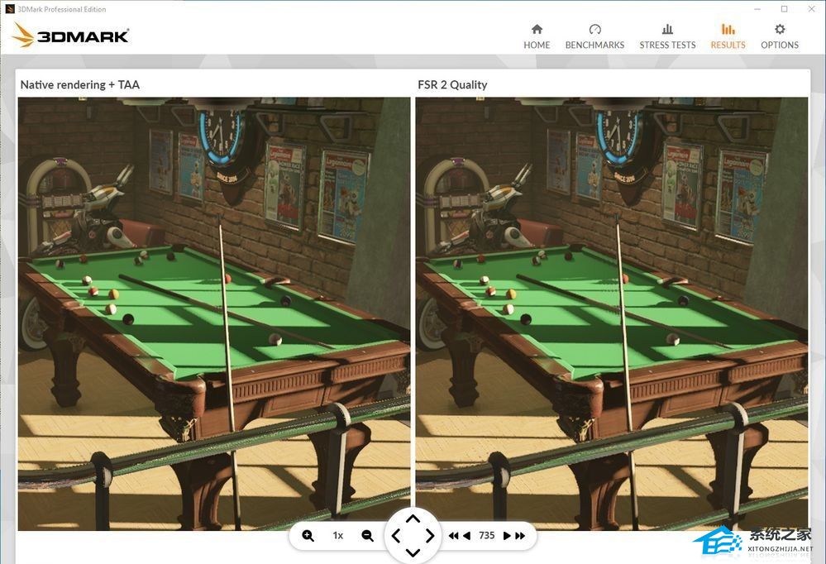Screen dimensions: 826x564
Task: Go to the HOME tab
Action: pos(537,36)
